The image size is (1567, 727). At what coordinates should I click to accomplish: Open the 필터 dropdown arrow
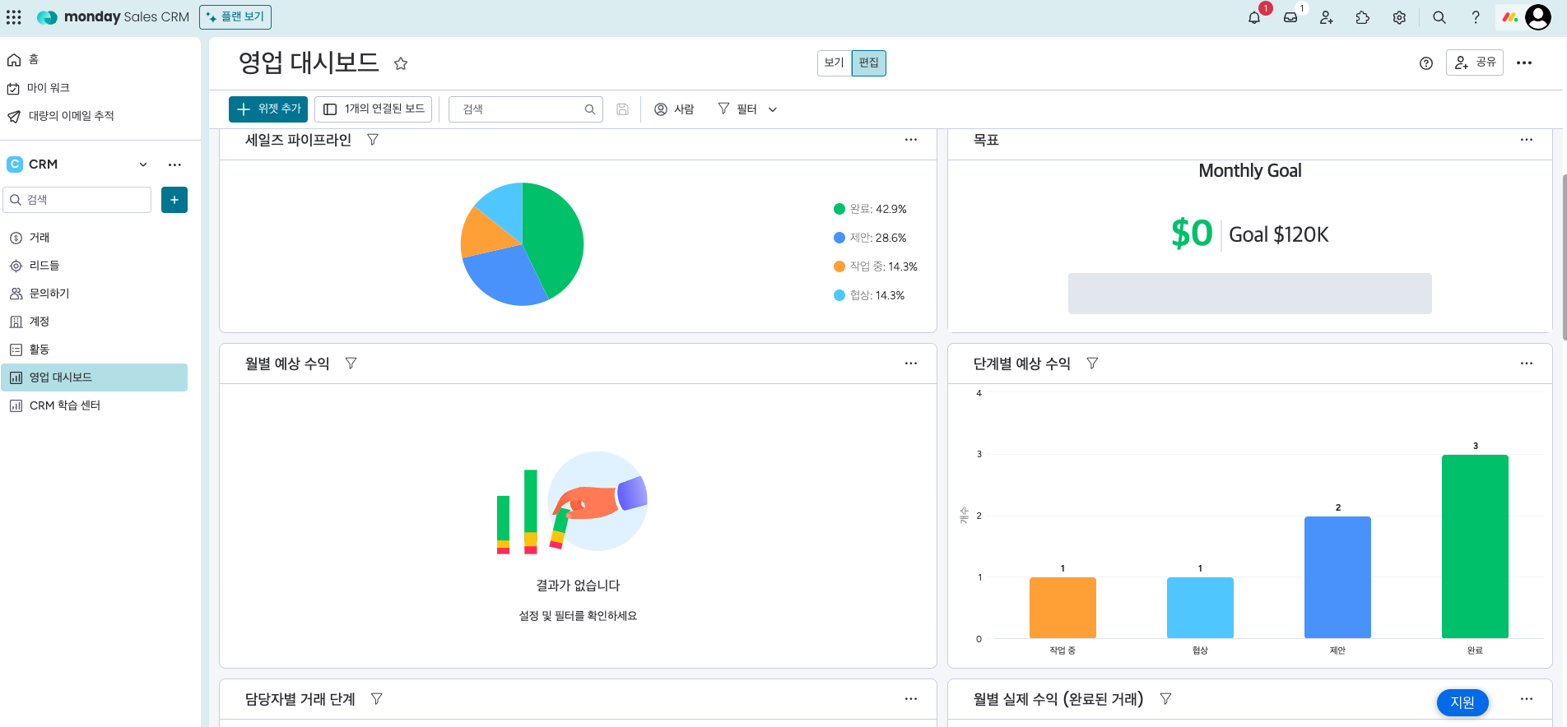773,109
